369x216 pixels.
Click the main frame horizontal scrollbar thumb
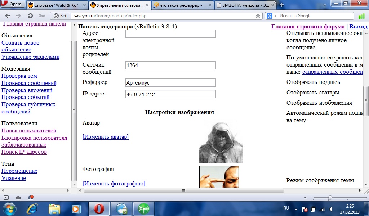point(183,190)
